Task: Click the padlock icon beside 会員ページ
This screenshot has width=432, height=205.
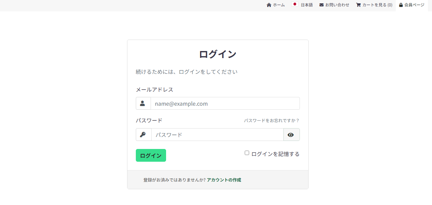Action: click(x=401, y=5)
